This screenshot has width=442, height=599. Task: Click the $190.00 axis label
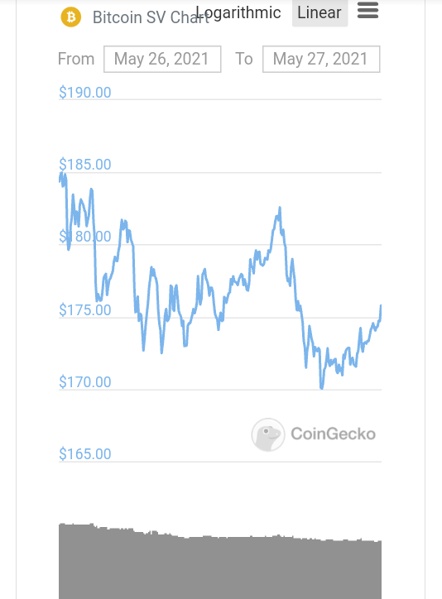[84, 93]
